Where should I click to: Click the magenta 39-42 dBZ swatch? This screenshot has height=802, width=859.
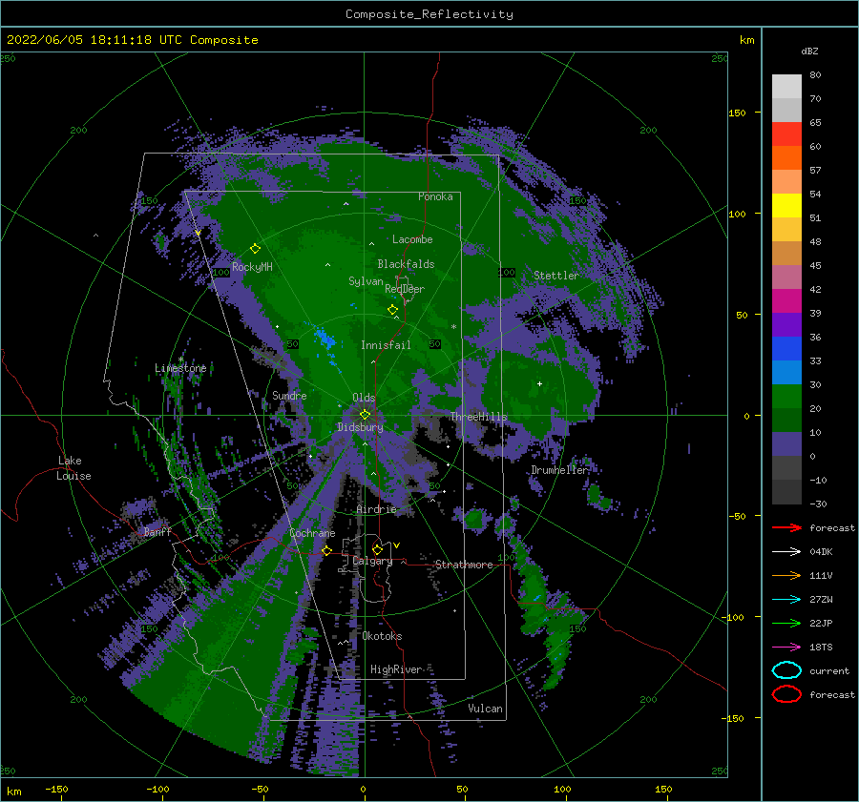pyautogui.click(x=786, y=301)
